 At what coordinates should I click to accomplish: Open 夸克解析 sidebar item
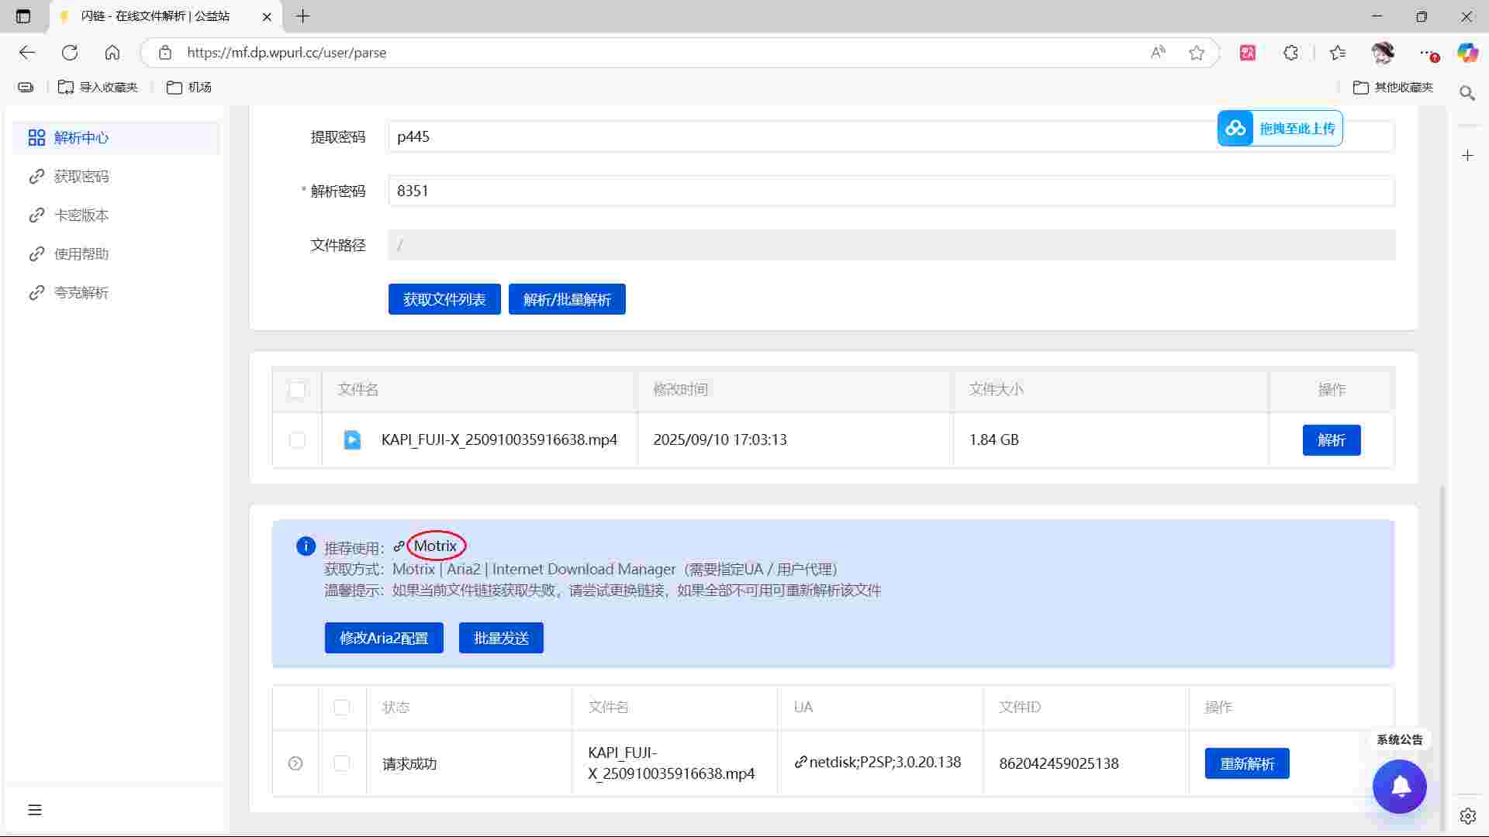81,293
